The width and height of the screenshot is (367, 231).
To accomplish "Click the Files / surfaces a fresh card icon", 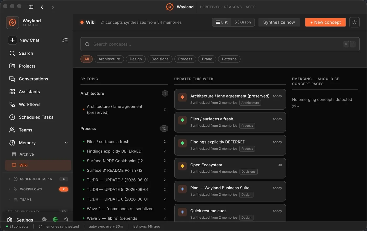I will coord(182,120).
